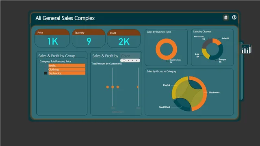The image size is (260, 146).
Task: Select the Electronics bar row
Action: 67,73
